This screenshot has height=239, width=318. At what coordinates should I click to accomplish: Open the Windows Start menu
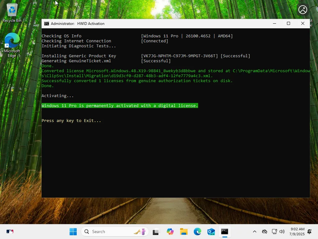73,232
